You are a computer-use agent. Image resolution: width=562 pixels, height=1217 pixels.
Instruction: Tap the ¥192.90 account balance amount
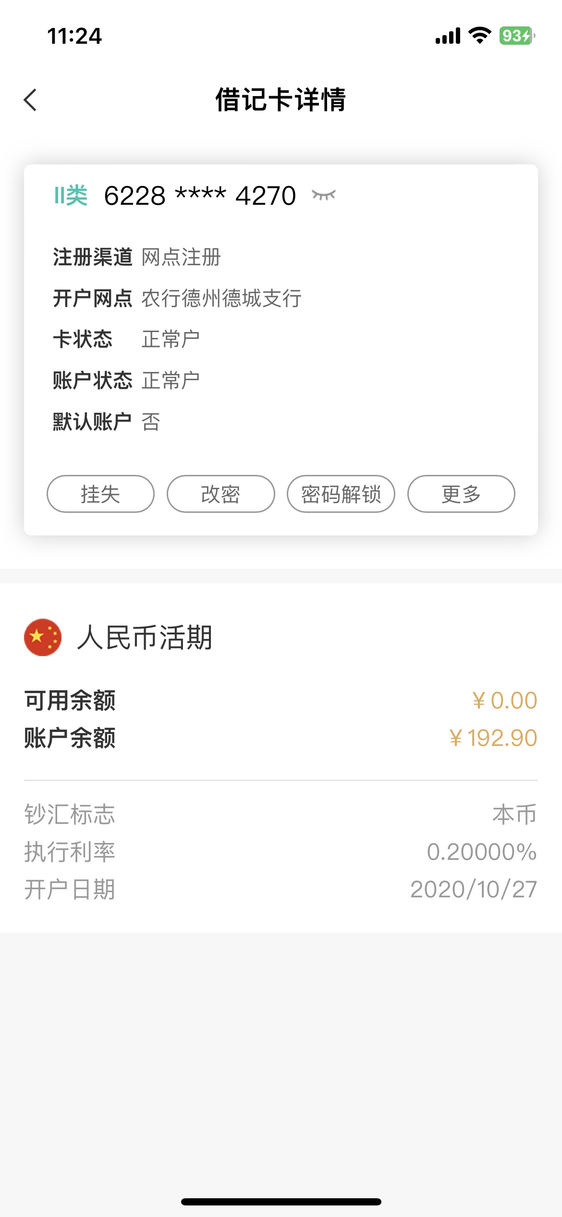pyautogui.click(x=493, y=738)
